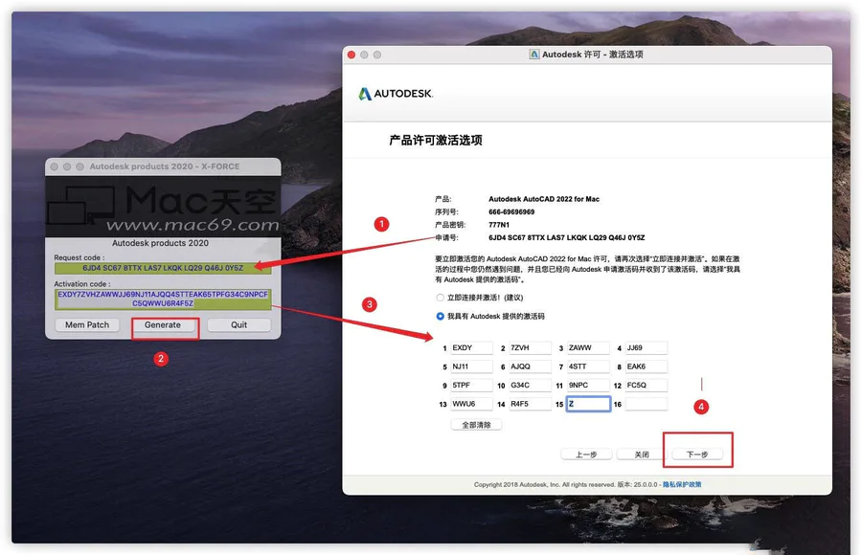
Task: Click activation field 6 containing AJQQ
Action: [530, 367]
